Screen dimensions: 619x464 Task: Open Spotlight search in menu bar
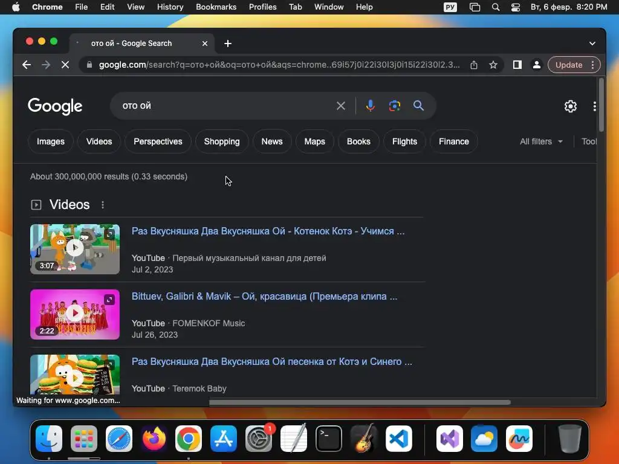(x=496, y=7)
